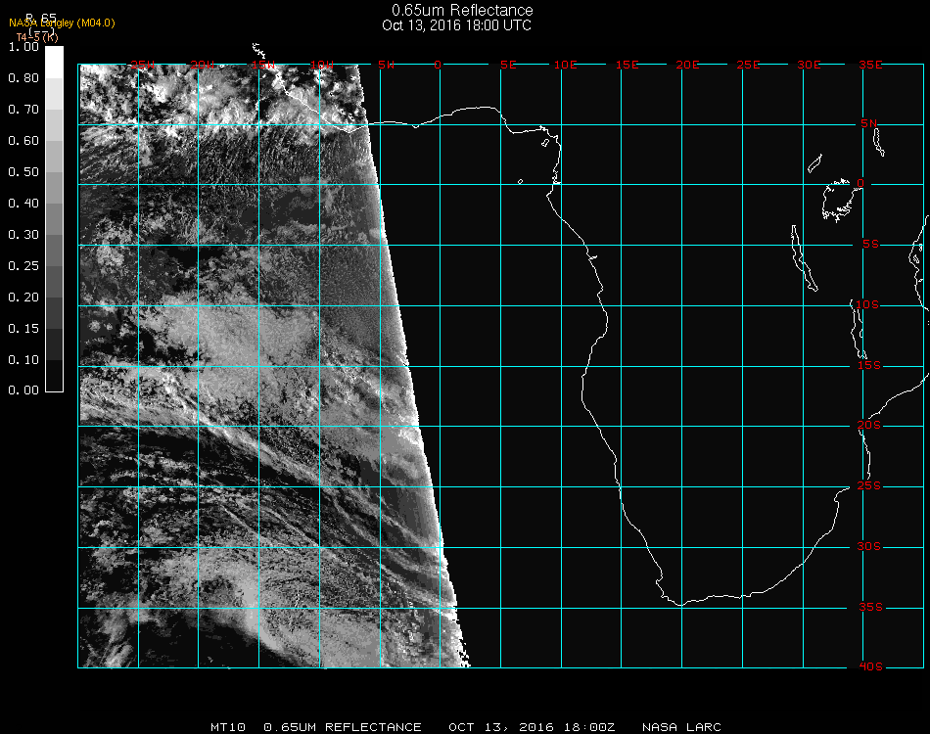Click the 'T4-5 (K)' label at top left
This screenshot has height=734, width=930.
37,37
